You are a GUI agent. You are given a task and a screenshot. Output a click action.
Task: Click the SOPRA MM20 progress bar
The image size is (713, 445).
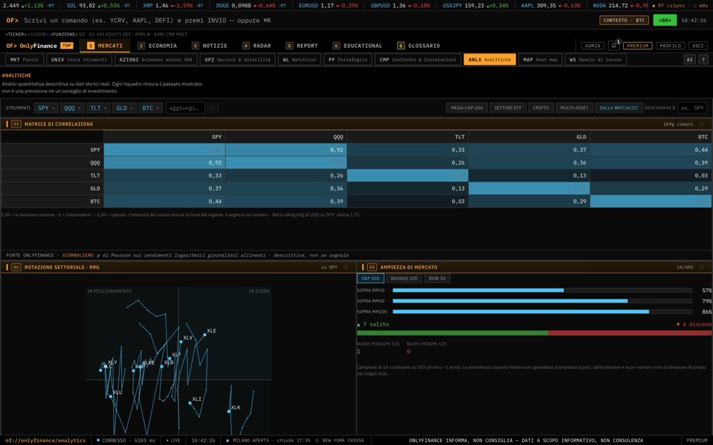(x=542, y=290)
